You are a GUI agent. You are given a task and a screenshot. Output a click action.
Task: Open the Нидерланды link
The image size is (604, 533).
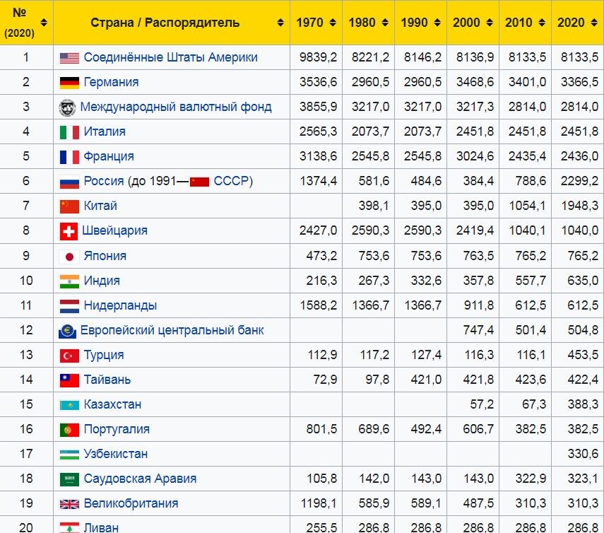pyautogui.click(x=120, y=305)
